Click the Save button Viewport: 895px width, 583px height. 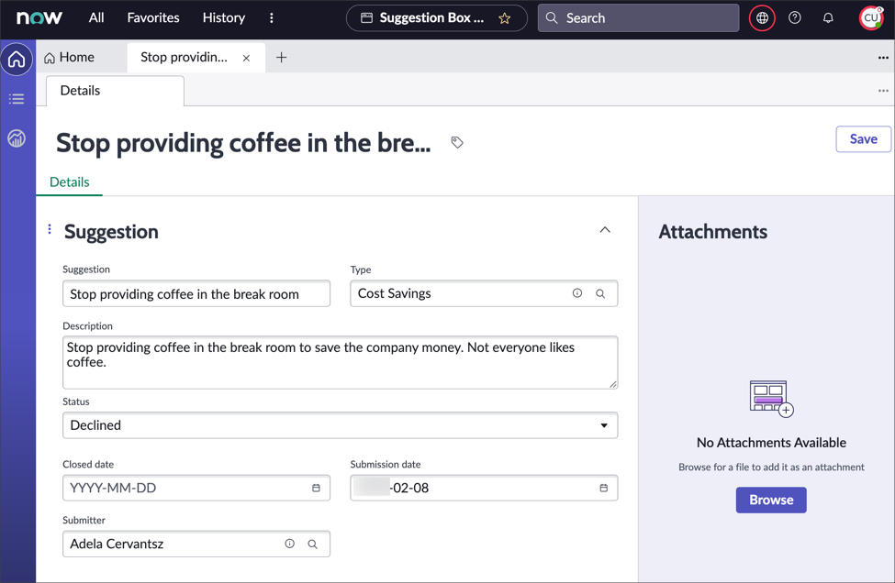tap(862, 138)
